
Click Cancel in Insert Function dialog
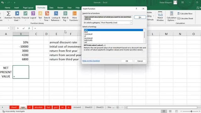coord(140,61)
